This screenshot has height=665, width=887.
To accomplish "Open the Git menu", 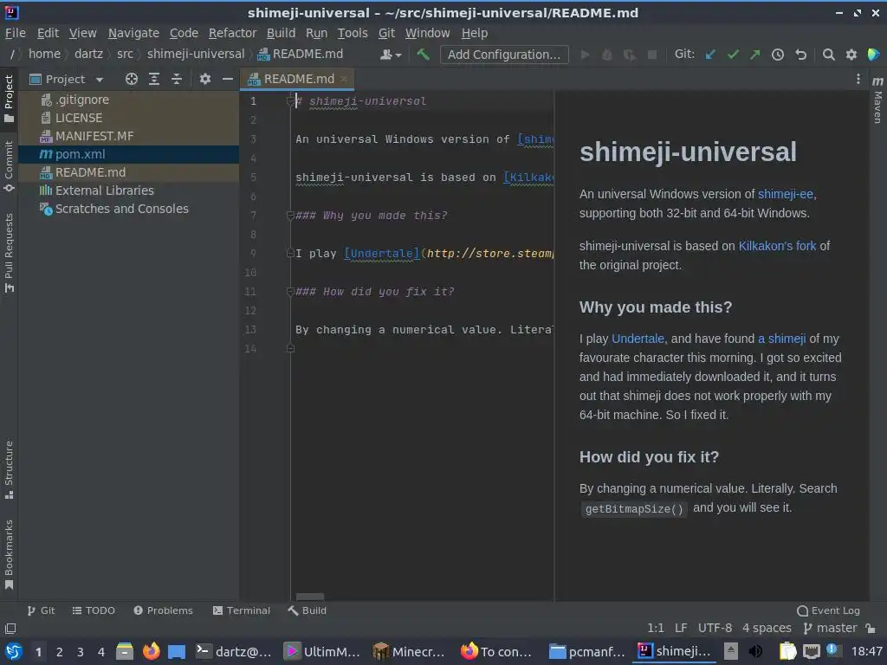I will point(386,34).
